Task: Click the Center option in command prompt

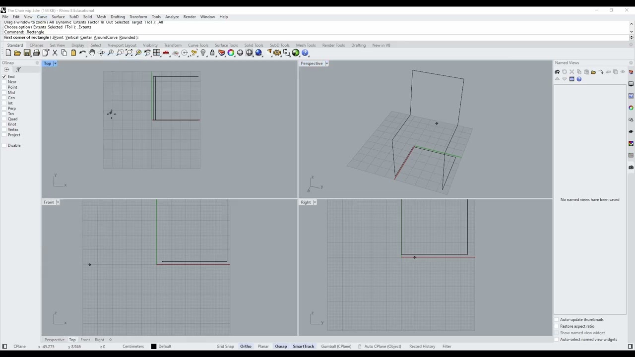Action: (86, 37)
